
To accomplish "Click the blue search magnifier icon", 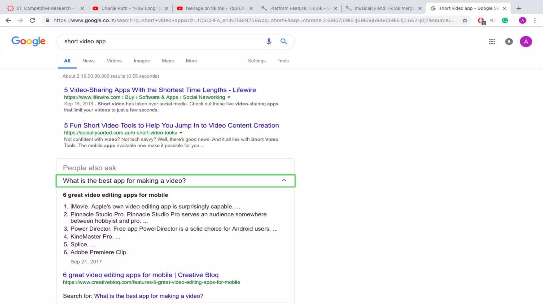I will (283, 41).
